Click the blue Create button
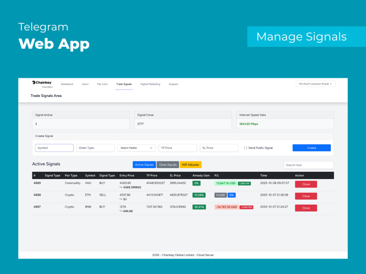 click(311, 148)
